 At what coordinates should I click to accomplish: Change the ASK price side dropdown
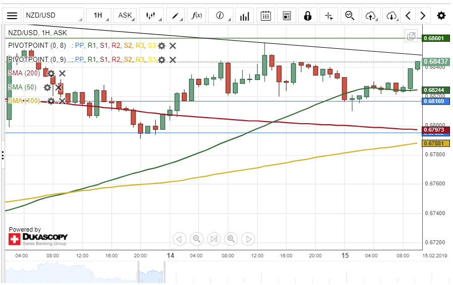pyautogui.click(x=125, y=16)
